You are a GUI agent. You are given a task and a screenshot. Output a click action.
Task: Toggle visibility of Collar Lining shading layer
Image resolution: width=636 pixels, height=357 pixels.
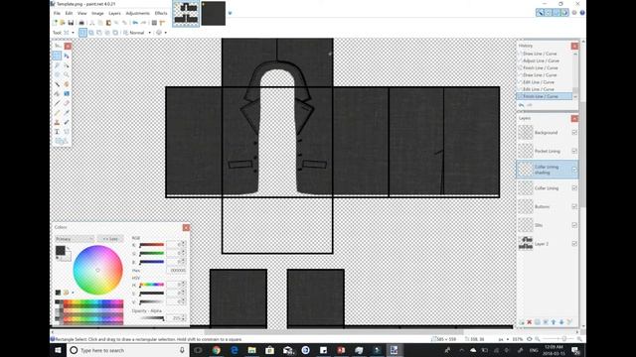tap(574, 170)
